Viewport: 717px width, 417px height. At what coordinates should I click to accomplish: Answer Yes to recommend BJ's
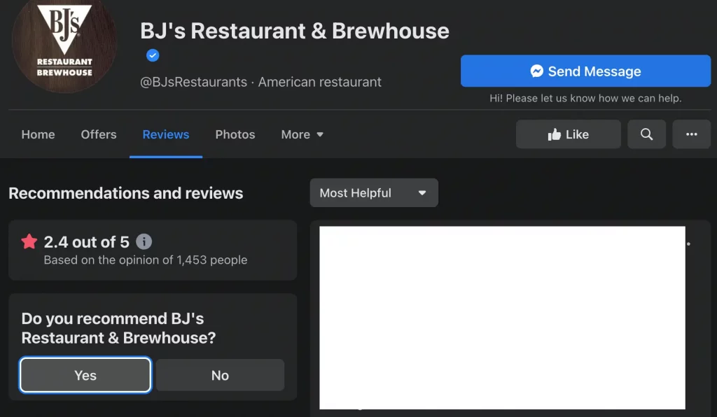pos(85,375)
